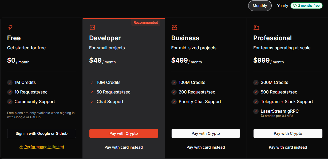This screenshot has height=159, width=328.
Task: Click the checkmark next to Priority Chat Support
Action: click(174, 102)
